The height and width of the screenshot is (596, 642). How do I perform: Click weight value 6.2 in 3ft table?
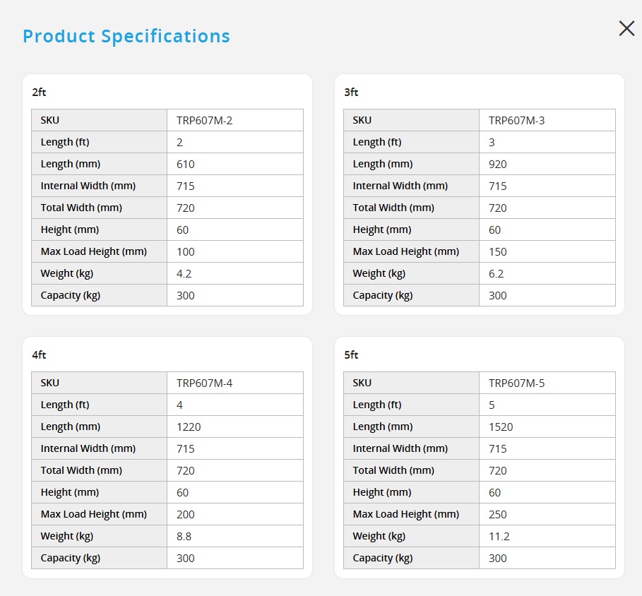[496, 273]
